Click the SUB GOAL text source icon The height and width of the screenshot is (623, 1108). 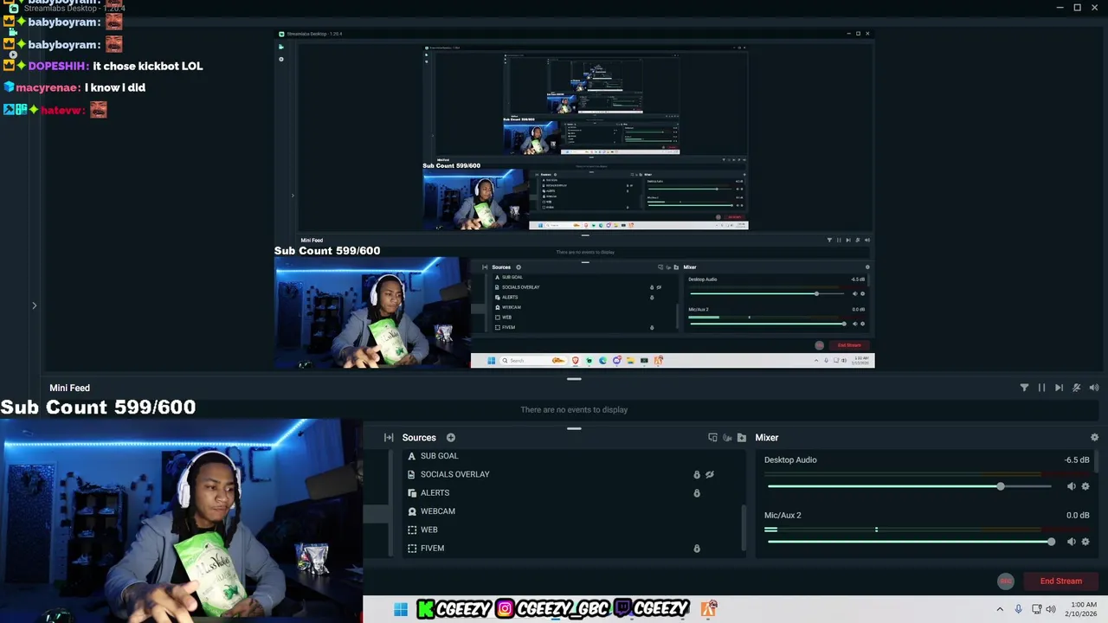tap(412, 456)
